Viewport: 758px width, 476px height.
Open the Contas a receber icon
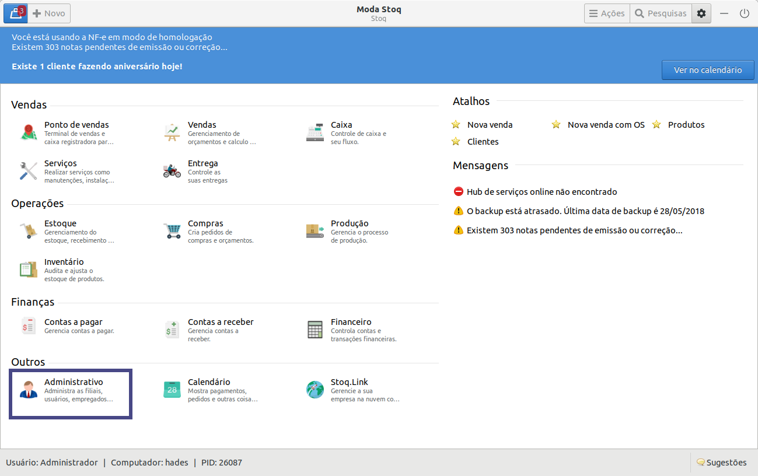172,330
